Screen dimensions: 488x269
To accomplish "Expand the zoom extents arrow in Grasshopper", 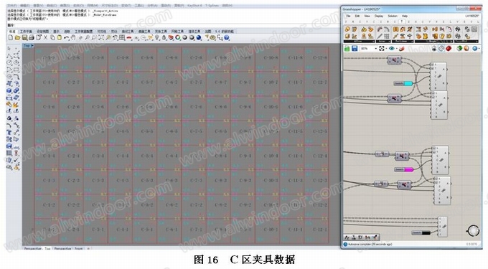I will pyautogui.click(x=386, y=49).
